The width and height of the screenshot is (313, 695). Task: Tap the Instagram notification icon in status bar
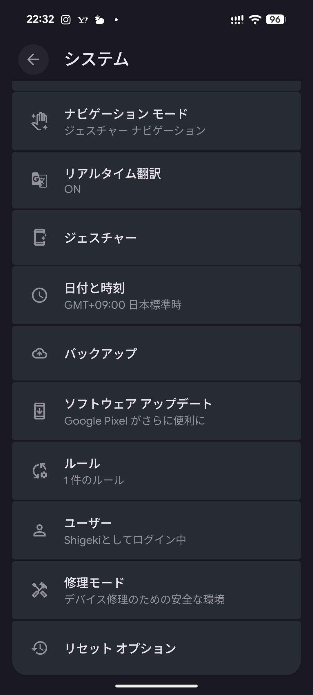click(66, 20)
